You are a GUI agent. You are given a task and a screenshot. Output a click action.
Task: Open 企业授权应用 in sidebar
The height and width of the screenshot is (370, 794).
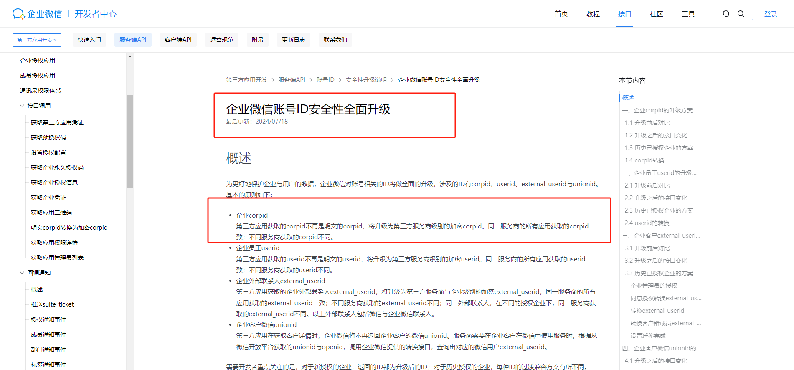[38, 61]
